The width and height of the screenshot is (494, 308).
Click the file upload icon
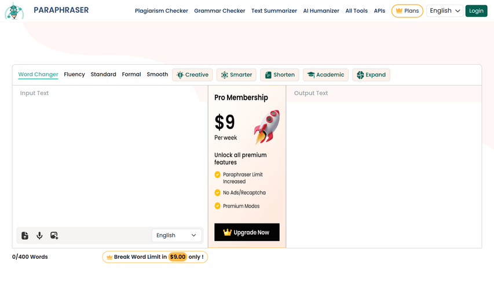[25, 235]
